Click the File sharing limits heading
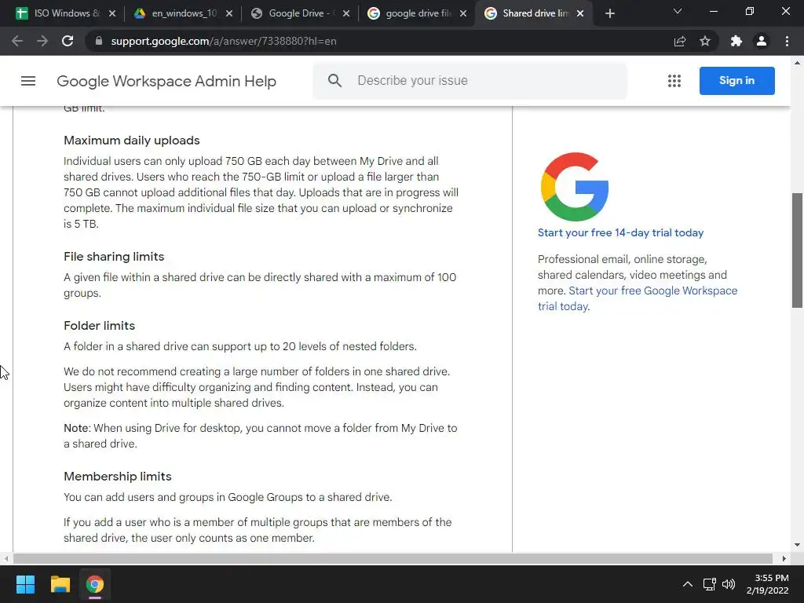The image size is (804, 603). (114, 257)
